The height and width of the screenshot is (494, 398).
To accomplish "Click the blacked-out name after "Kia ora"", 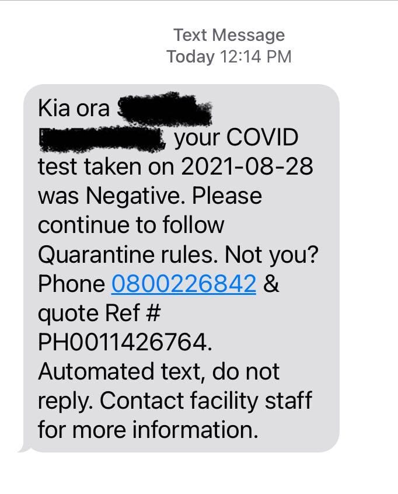I will tap(165, 108).
